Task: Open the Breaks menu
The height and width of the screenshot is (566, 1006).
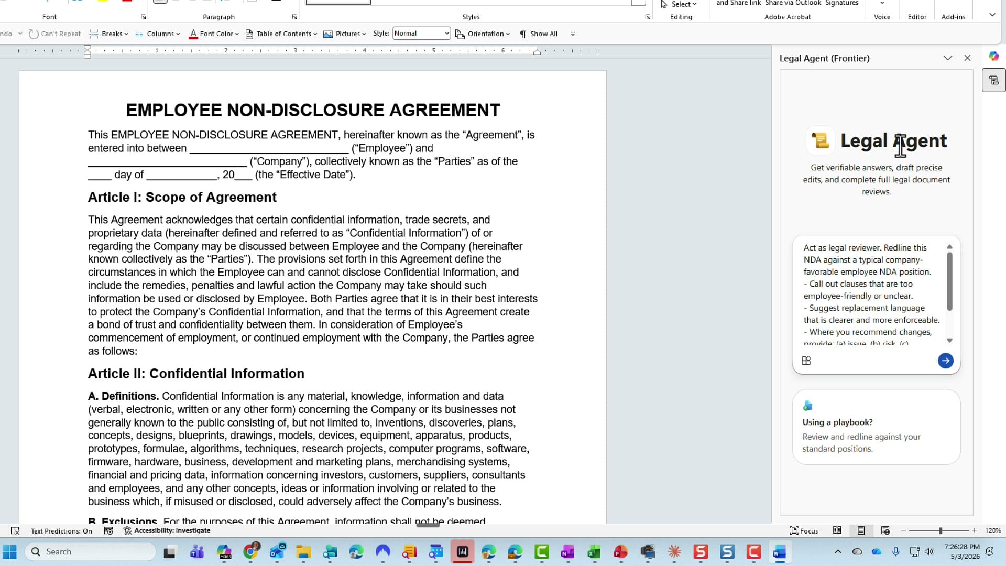Action: [x=109, y=34]
